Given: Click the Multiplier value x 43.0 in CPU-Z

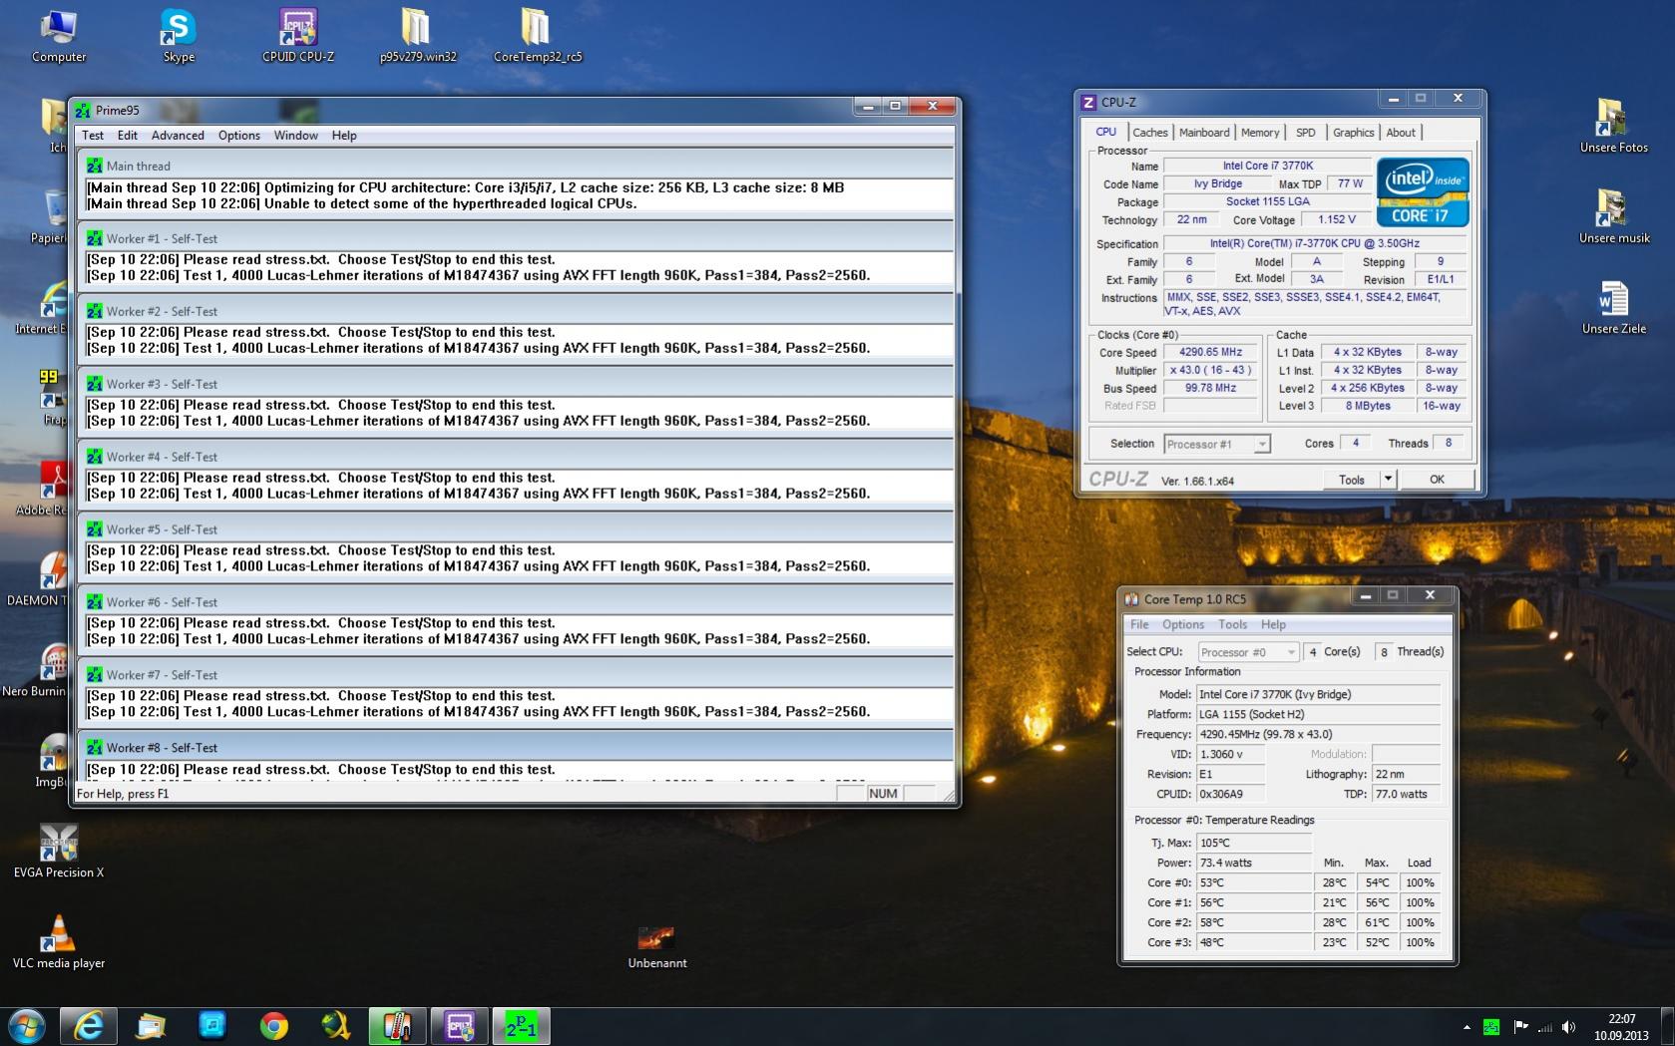Looking at the screenshot, I should (1211, 370).
